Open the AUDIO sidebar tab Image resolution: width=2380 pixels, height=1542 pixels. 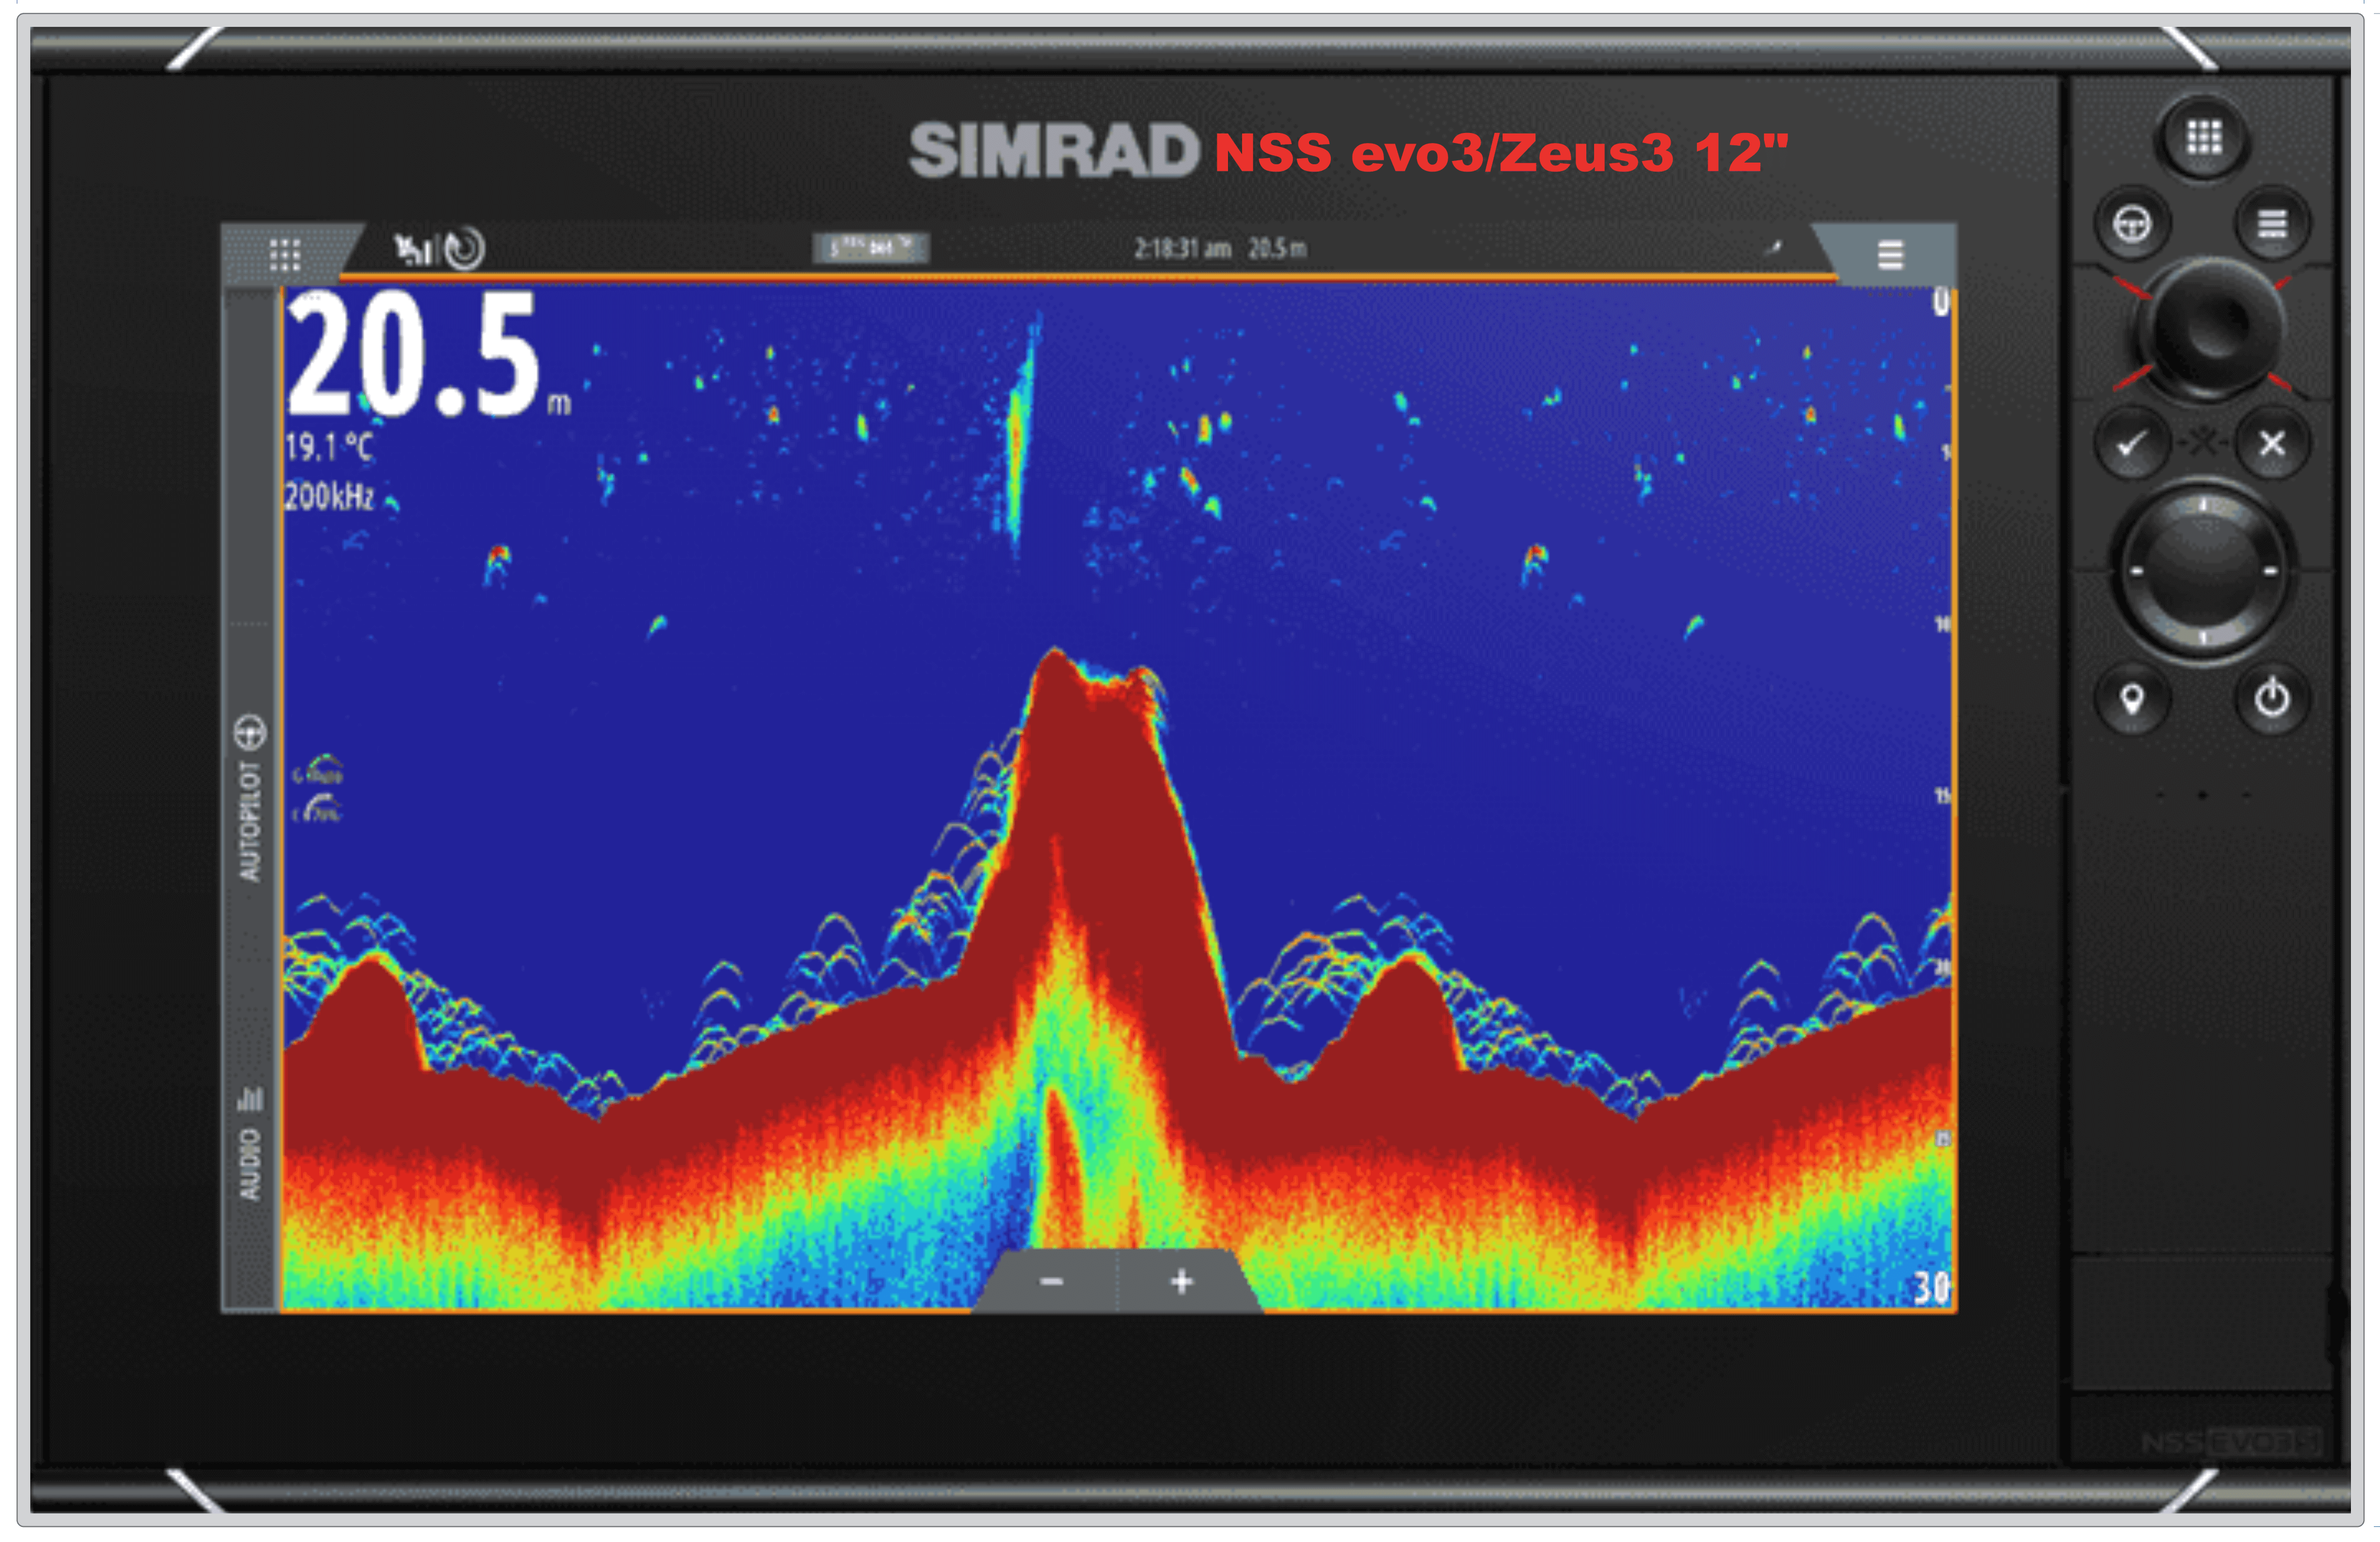coord(250,1164)
